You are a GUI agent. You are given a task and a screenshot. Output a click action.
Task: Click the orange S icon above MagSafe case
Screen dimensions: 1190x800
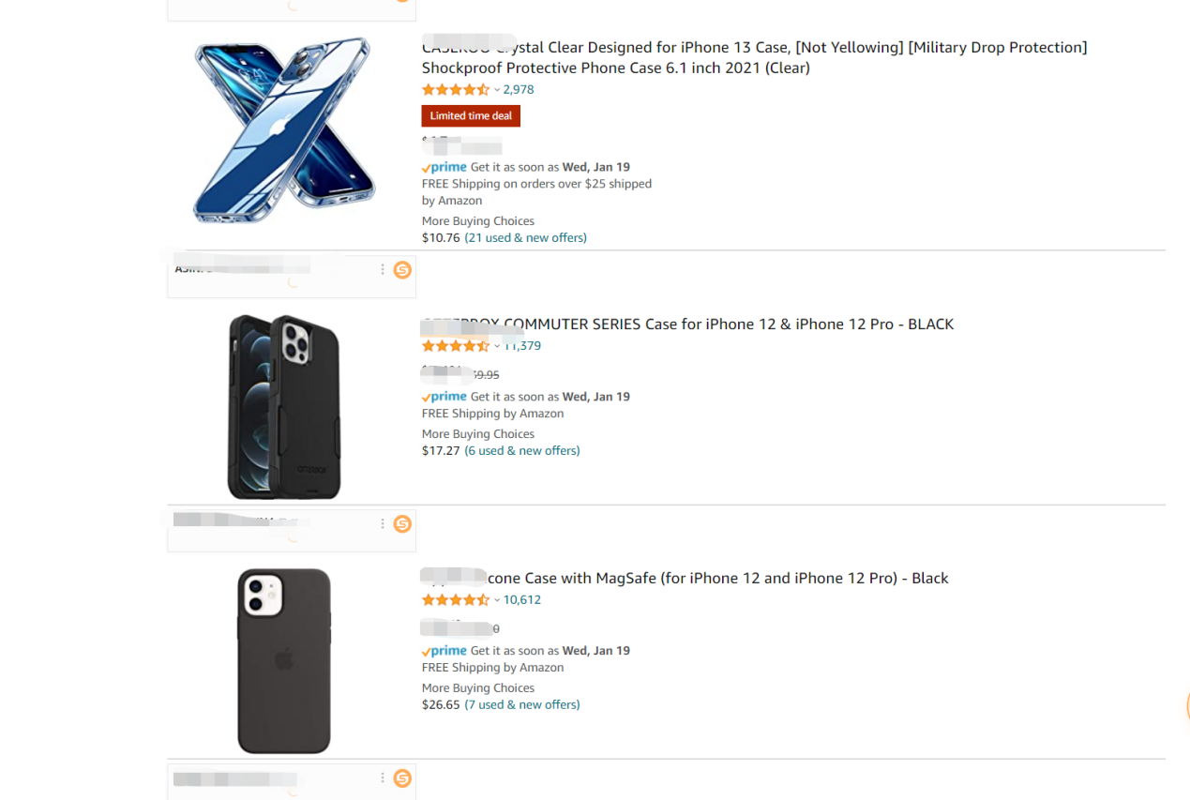click(402, 523)
